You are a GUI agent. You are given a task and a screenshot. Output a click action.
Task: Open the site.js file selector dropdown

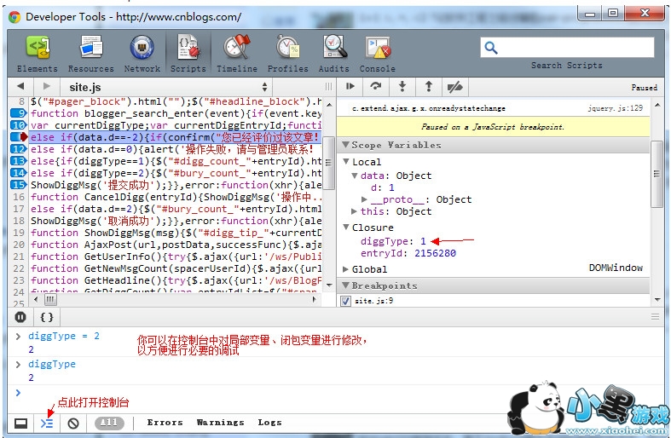(167, 87)
